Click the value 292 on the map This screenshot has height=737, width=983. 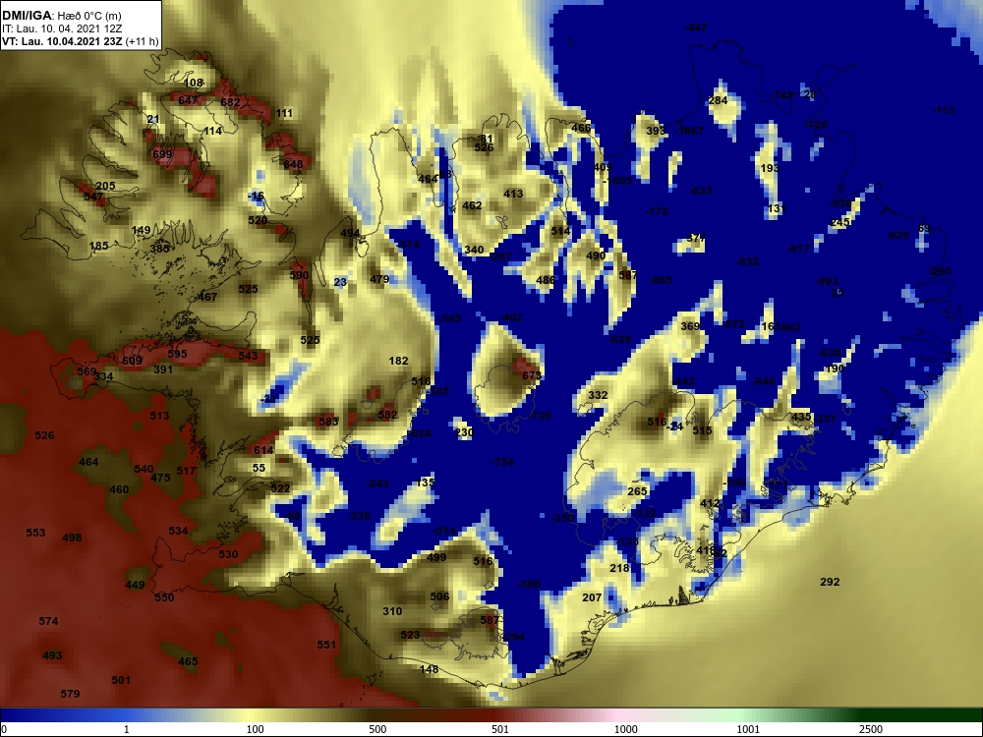pyautogui.click(x=830, y=582)
